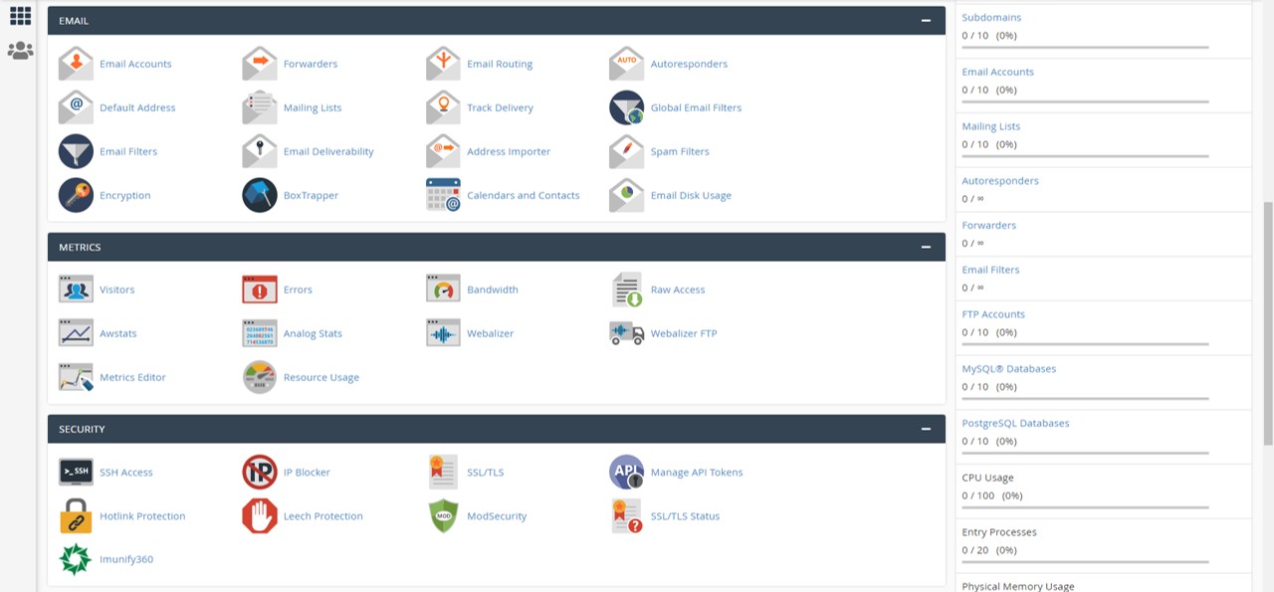Open the Global Email Filters link

(696, 107)
